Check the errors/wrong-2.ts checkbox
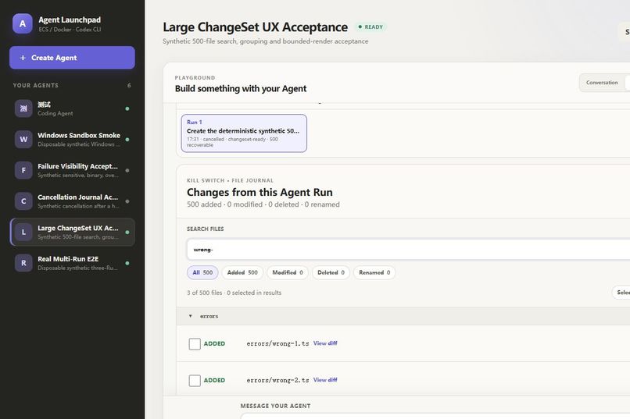The width and height of the screenshot is (630, 419). point(195,380)
